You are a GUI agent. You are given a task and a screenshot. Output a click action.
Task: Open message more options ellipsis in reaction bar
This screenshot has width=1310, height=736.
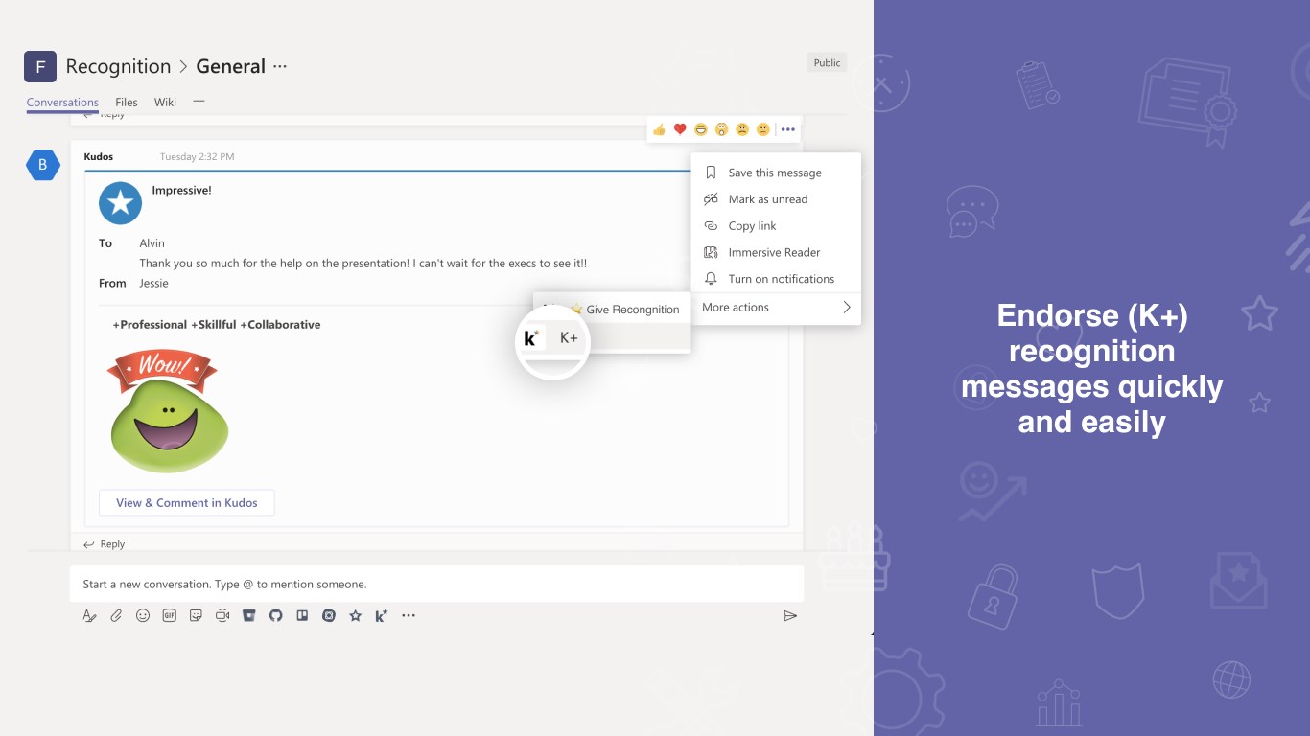[x=788, y=129]
